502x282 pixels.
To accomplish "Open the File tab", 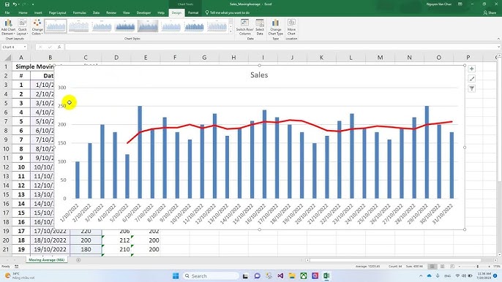I will tap(7, 13).
